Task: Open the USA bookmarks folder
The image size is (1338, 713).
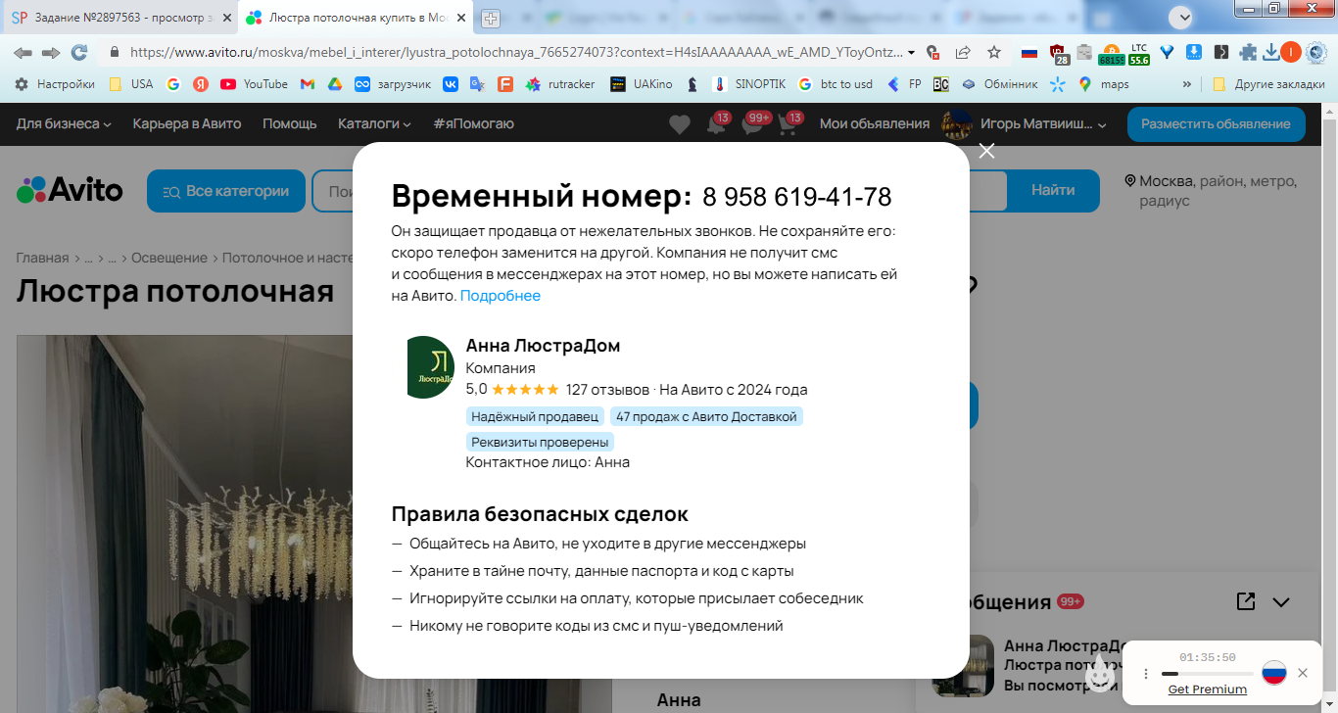Action: tap(131, 84)
